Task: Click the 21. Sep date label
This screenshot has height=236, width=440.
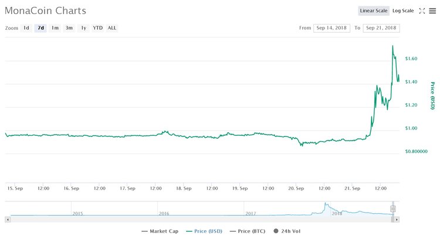Action: pos(352,189)
